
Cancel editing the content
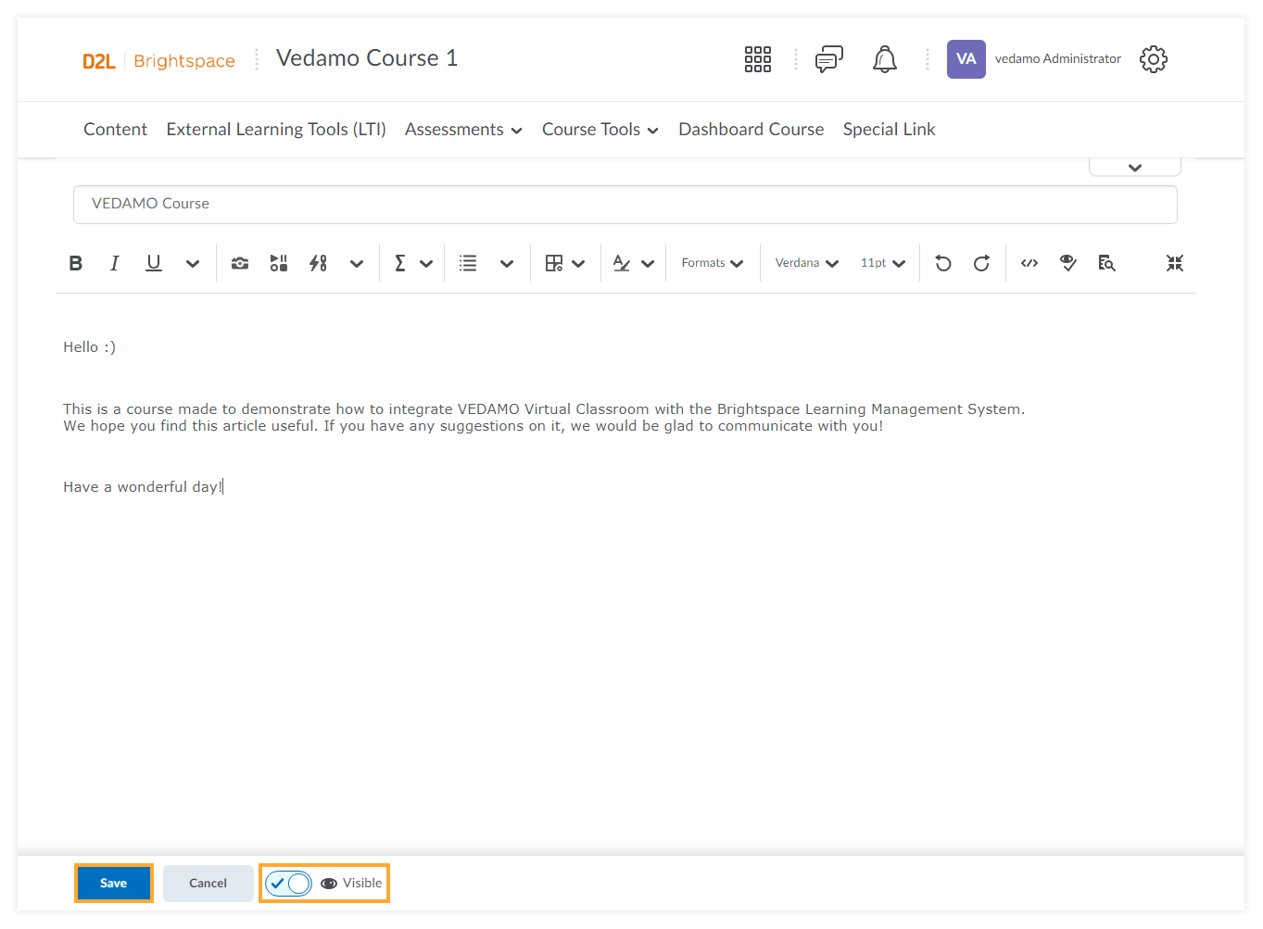coord(208,884)
